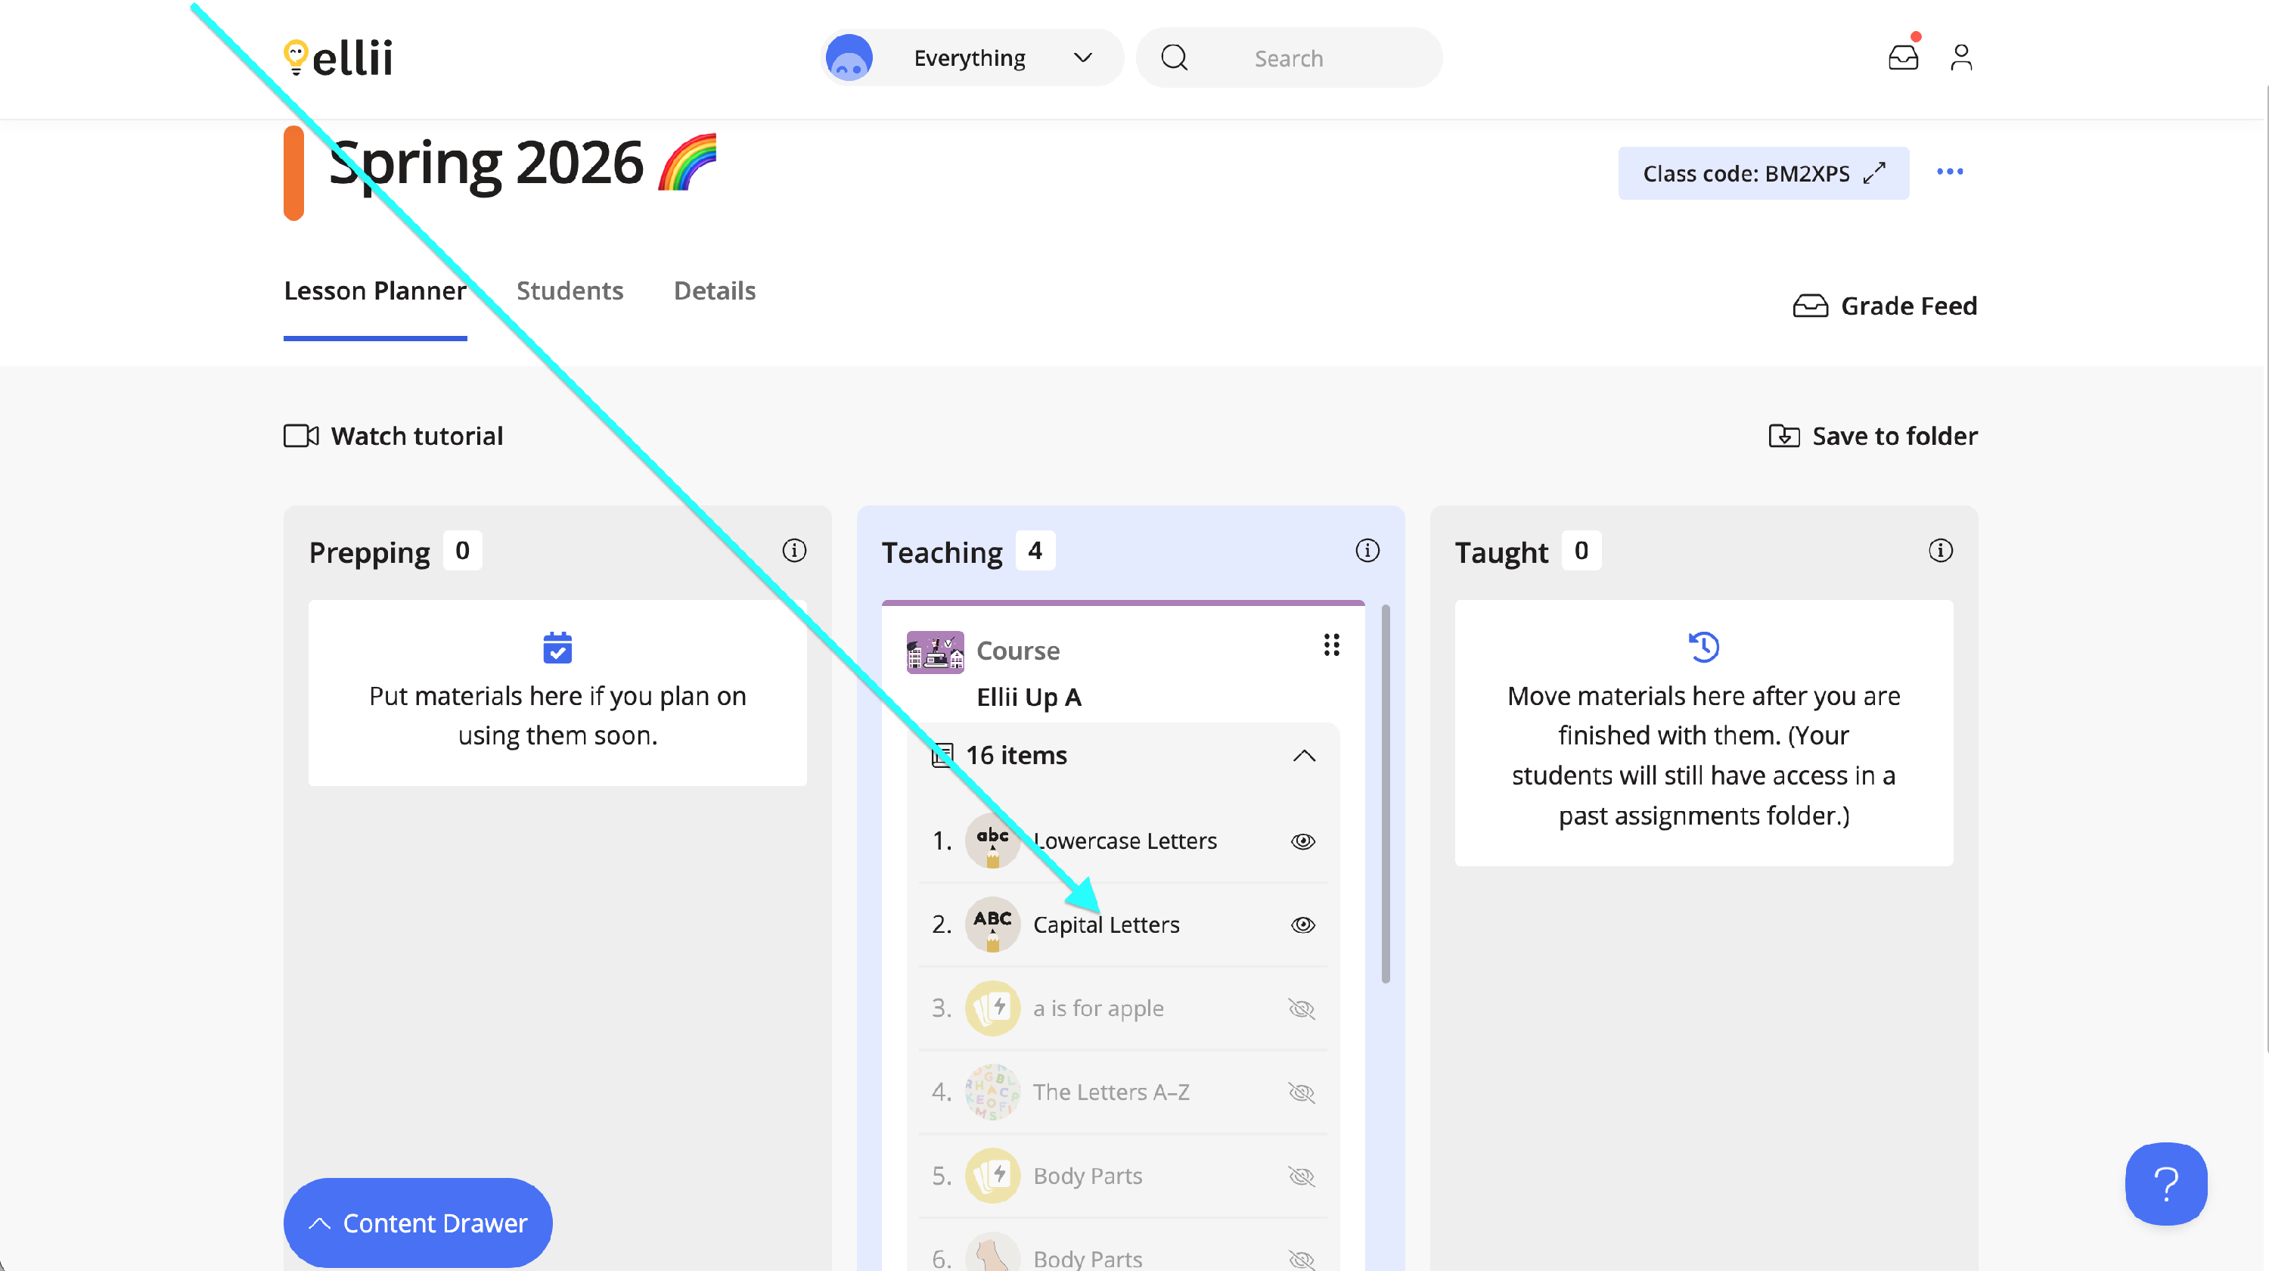Show the hidden a is for apple item
The width and height of the screenshot is (2269, 1271).
[1302, 1008]
